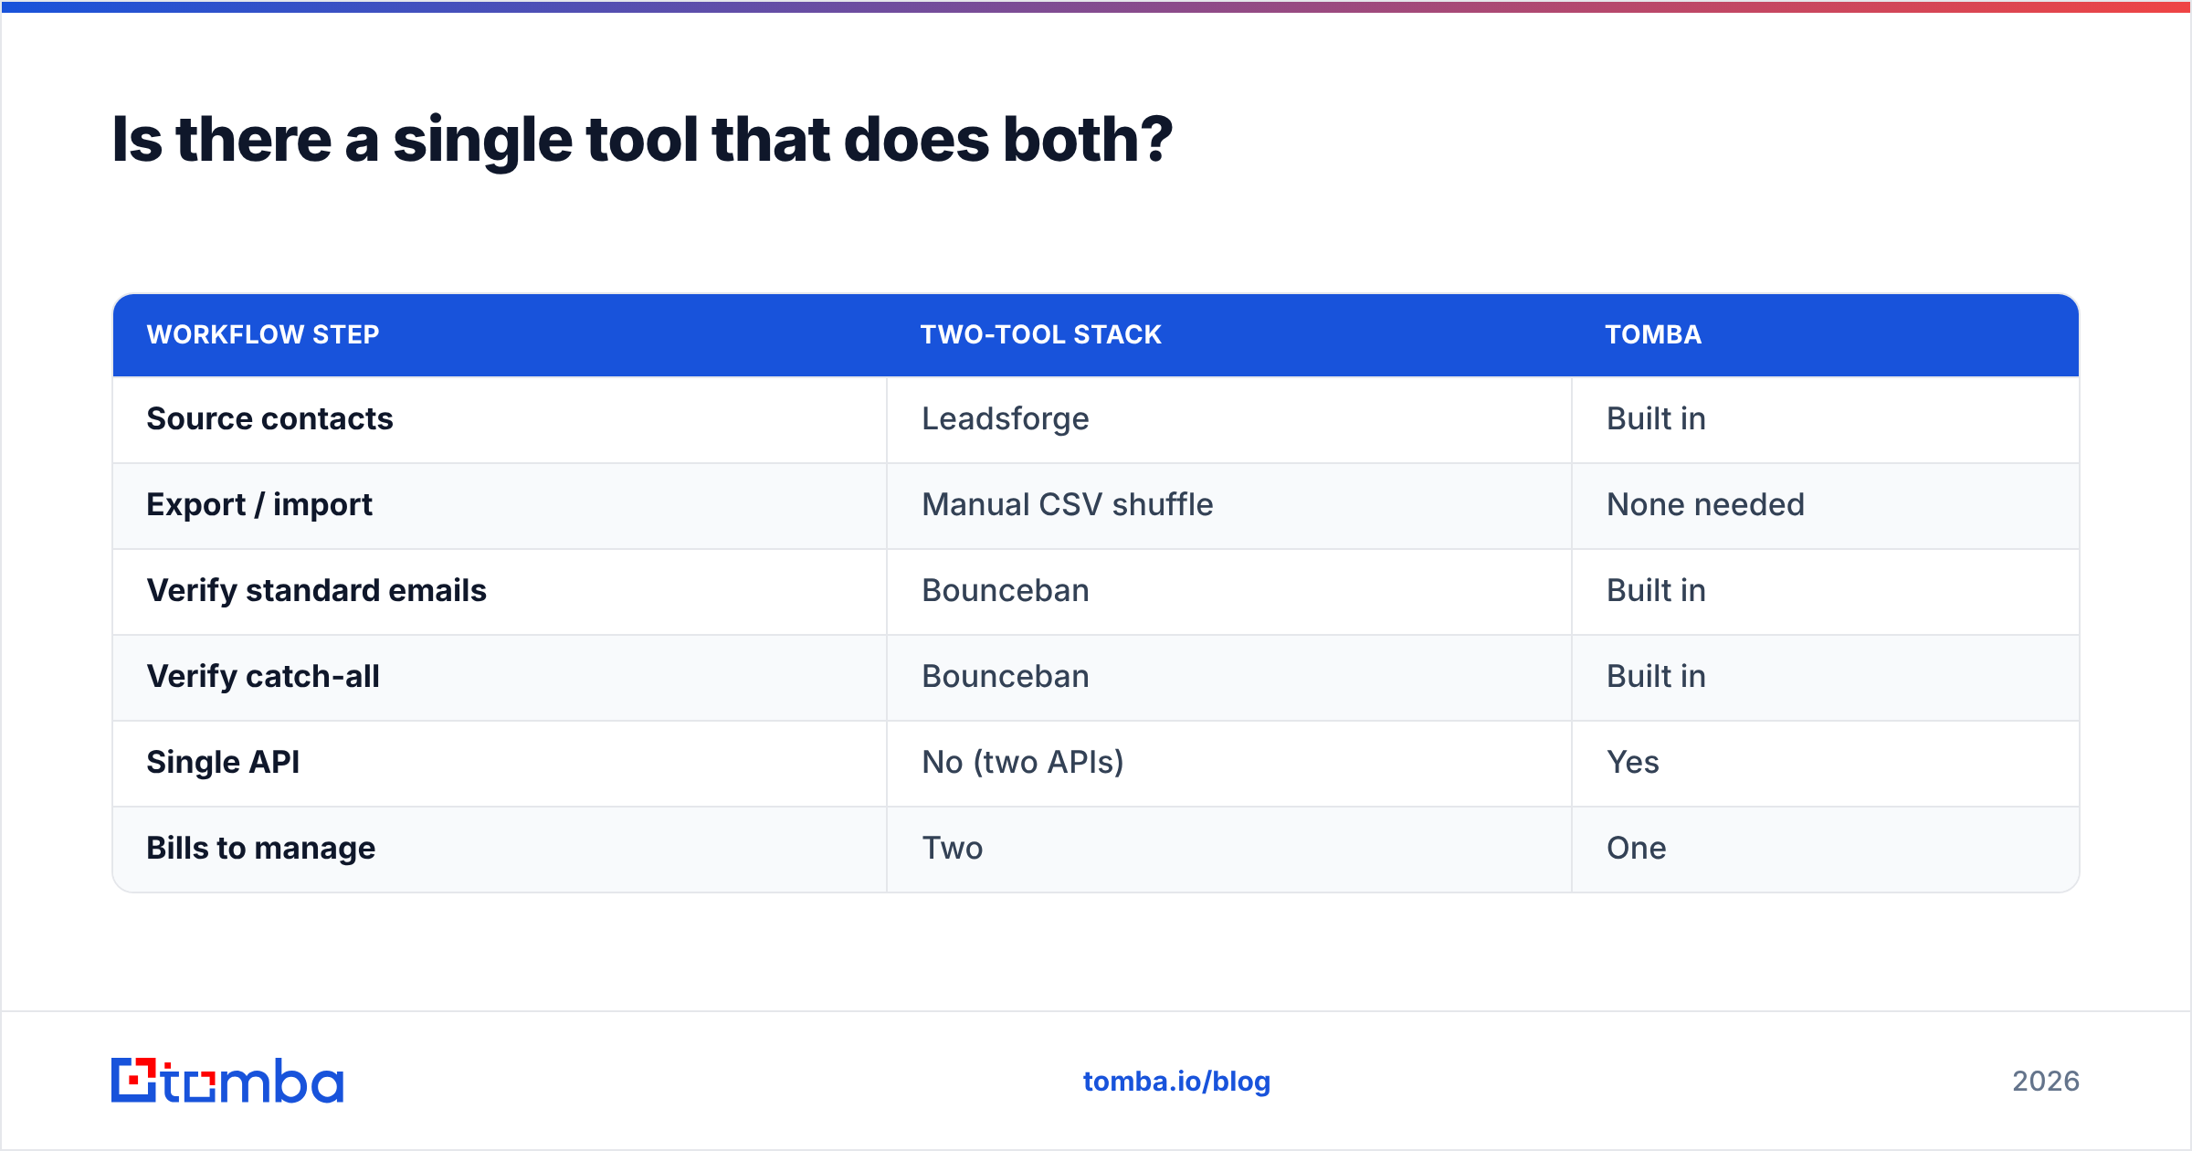The image size is (2192, 1151).
Task: Select the WORKFLOW STEP column header
Action: [x=263, y=334]
